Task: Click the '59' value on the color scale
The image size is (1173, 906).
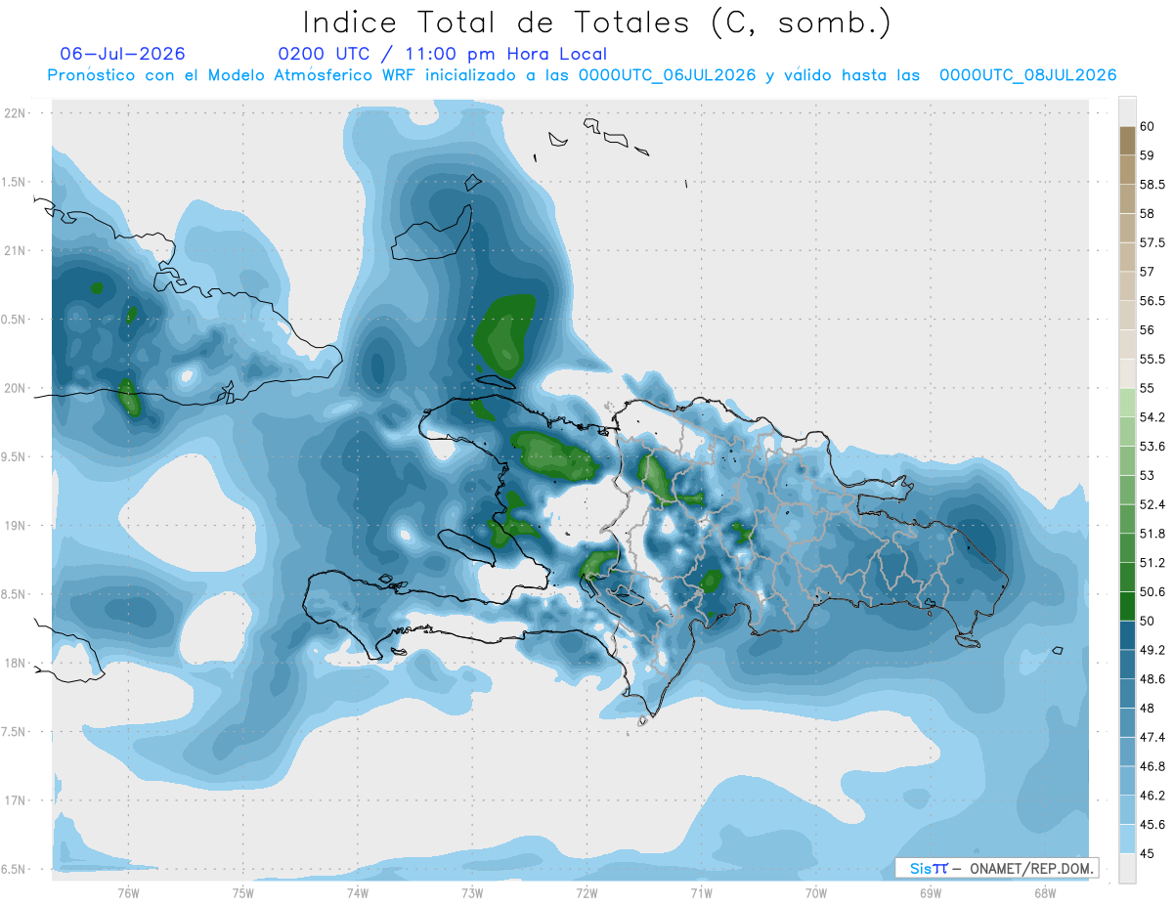Action: click(1148, 155)
